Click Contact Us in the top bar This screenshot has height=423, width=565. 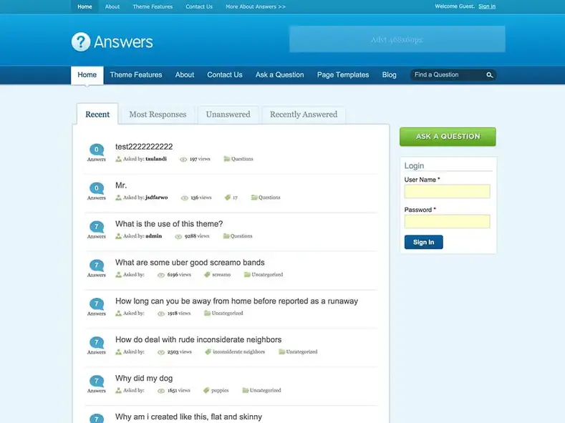pos(199,6)
